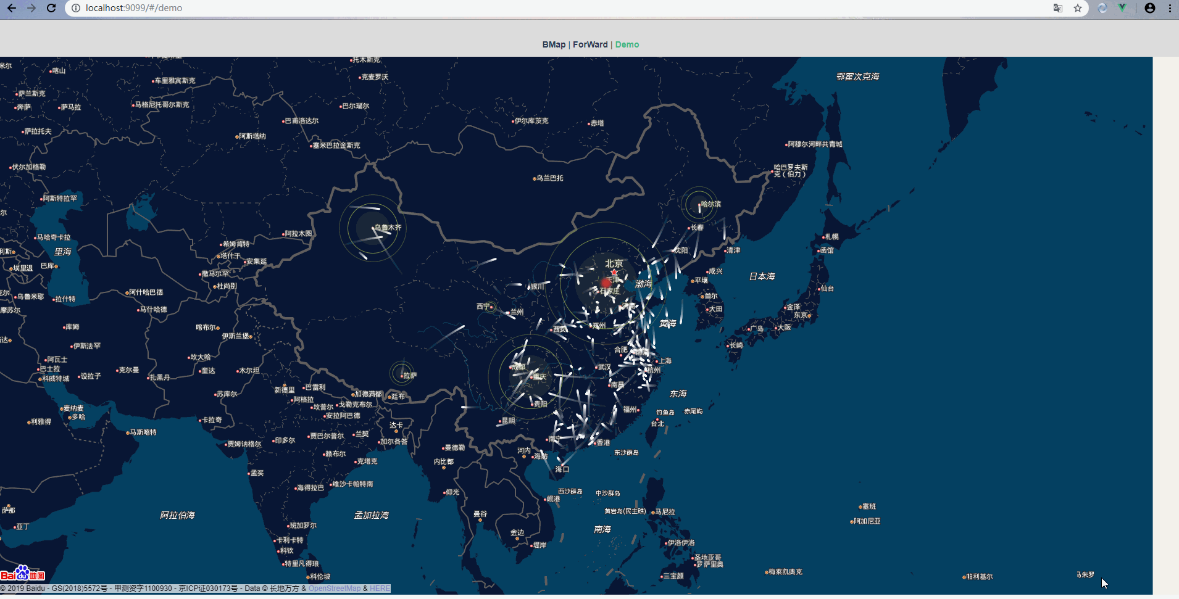Image resolution: width=1179 pixels, height=599 pixels.
Task: Select the Demo tab
Action: [627, 44]
